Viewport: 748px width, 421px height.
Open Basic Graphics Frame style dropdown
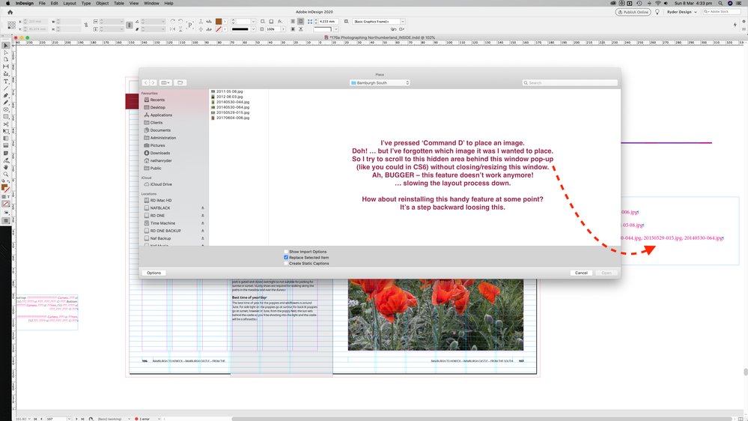click(x=403, y=22)
